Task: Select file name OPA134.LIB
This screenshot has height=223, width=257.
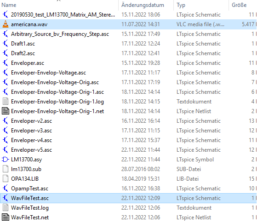Action: coord(25,179)
